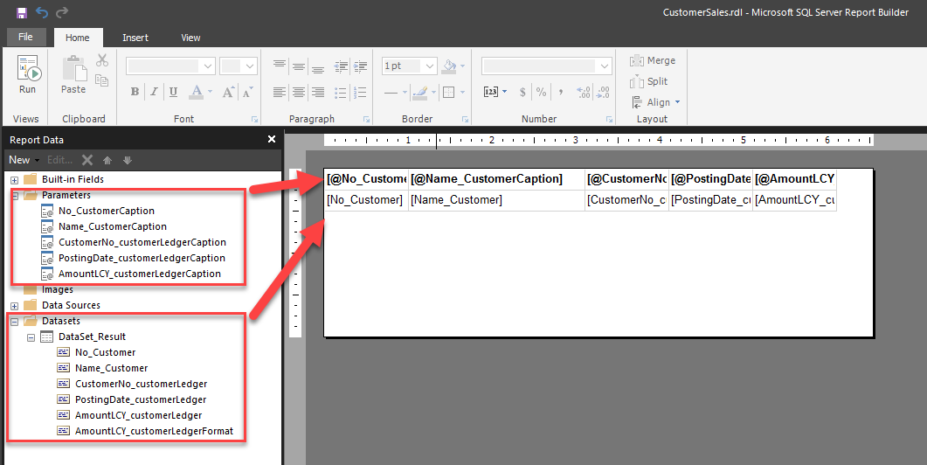Click the border color pen icon

click(420, 93)
